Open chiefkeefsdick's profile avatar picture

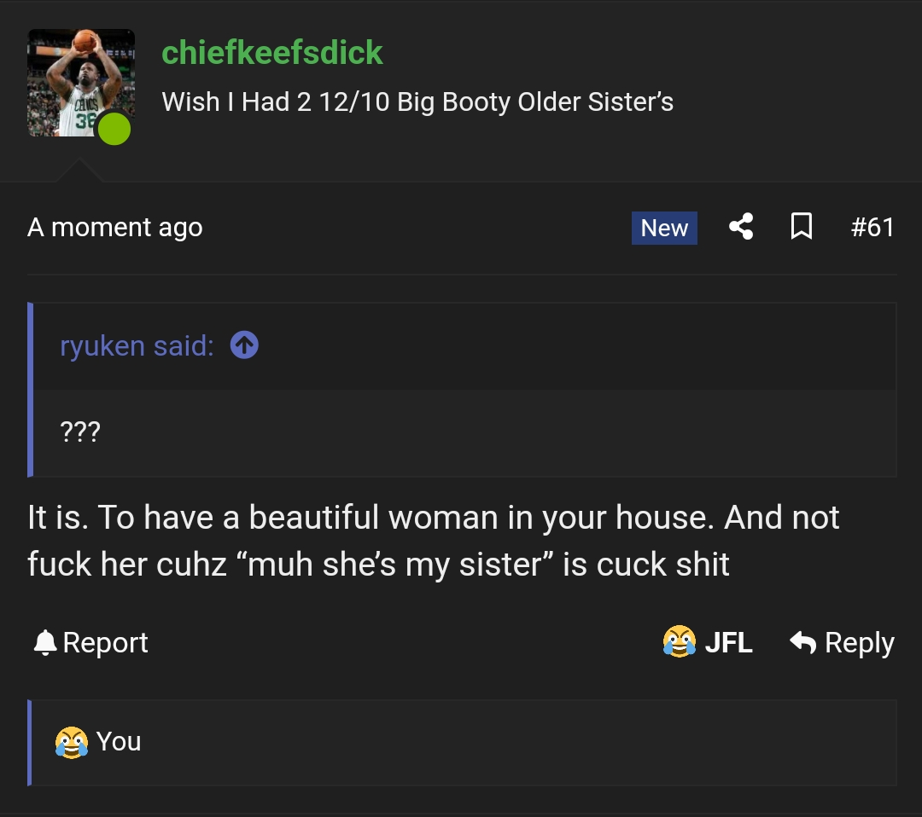[x=81, y=82]
